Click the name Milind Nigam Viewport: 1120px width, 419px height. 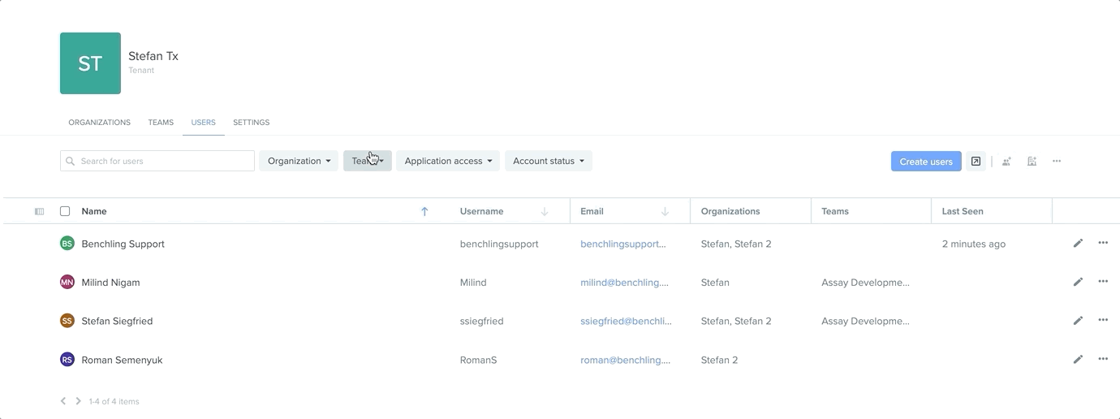coord(111,283)
